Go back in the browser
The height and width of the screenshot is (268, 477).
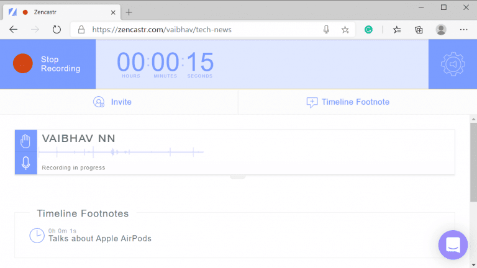click(x=14, y=30)
